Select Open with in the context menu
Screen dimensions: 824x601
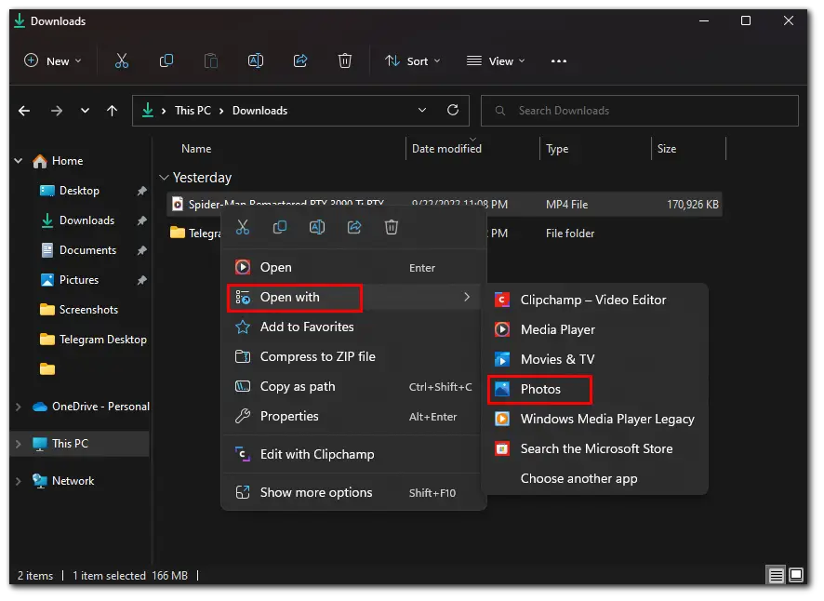pyautogui.click(x=353, y=297)
